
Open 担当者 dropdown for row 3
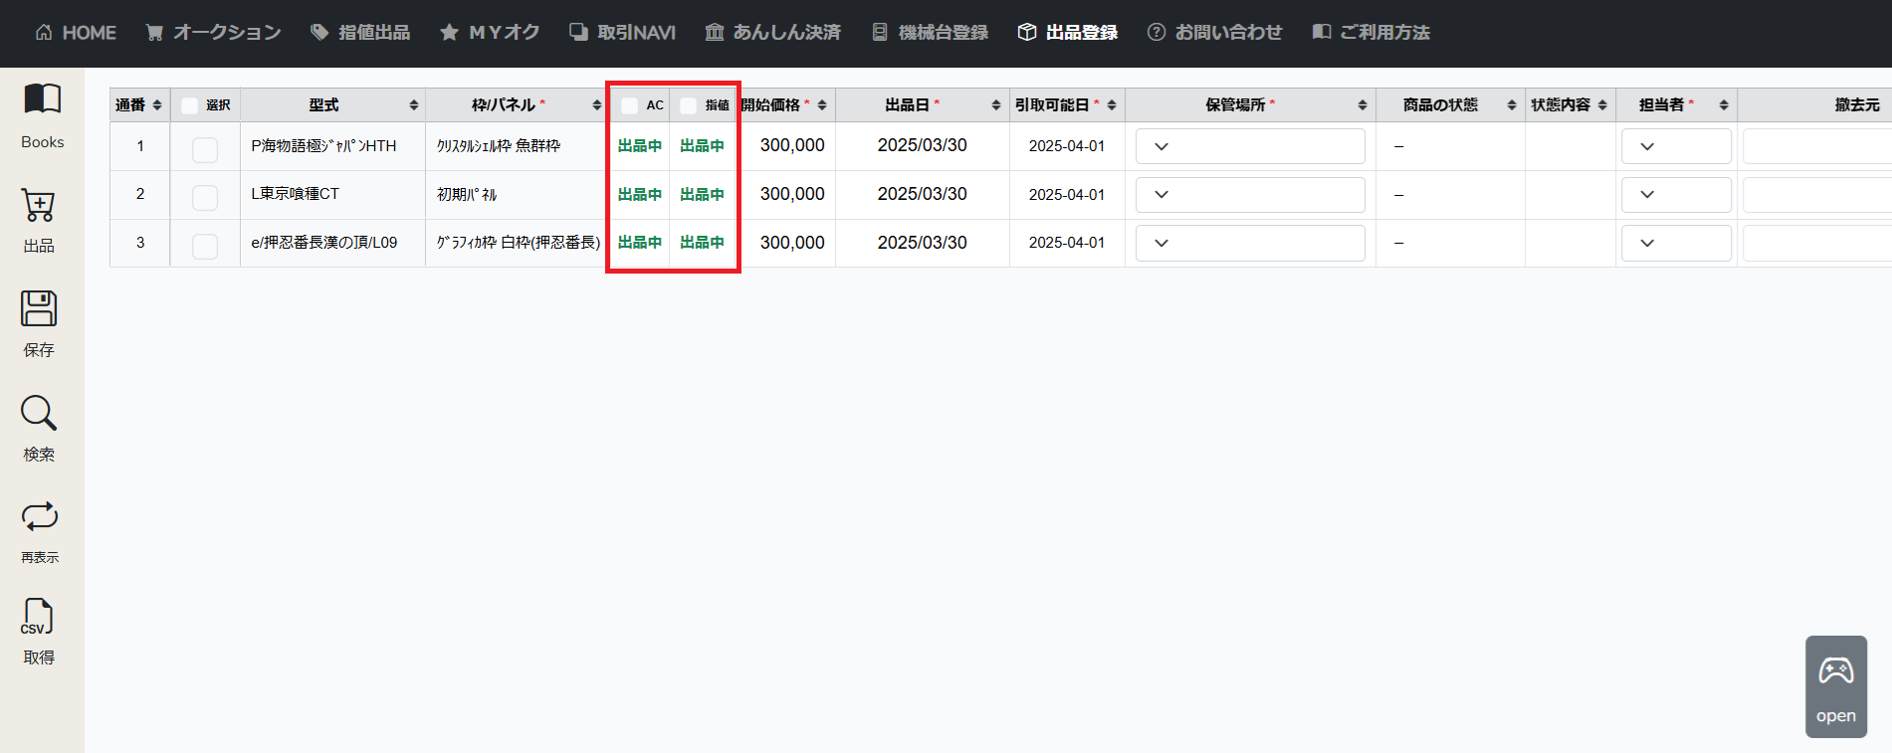click(1676, 243)
